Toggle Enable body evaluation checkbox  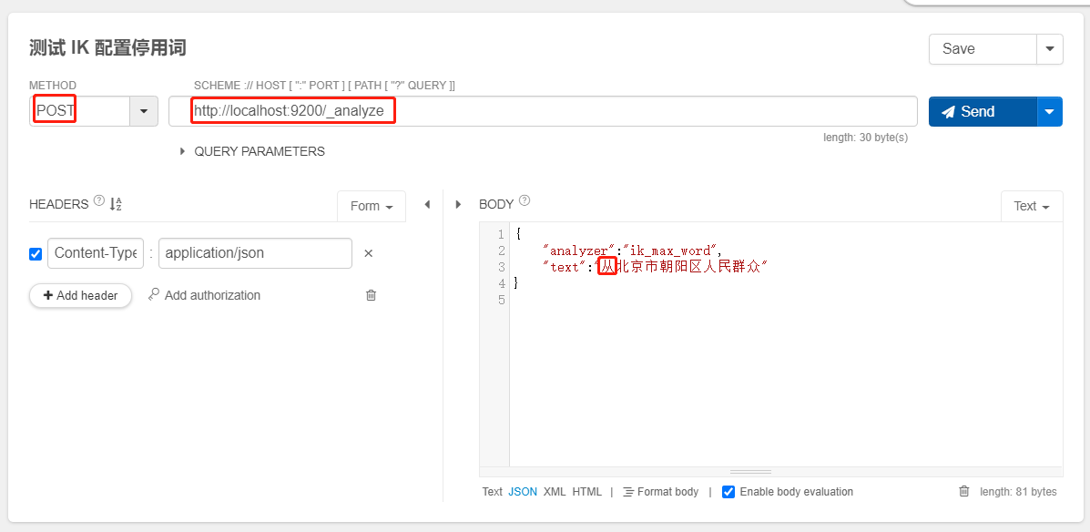click(x=728, y=492)
